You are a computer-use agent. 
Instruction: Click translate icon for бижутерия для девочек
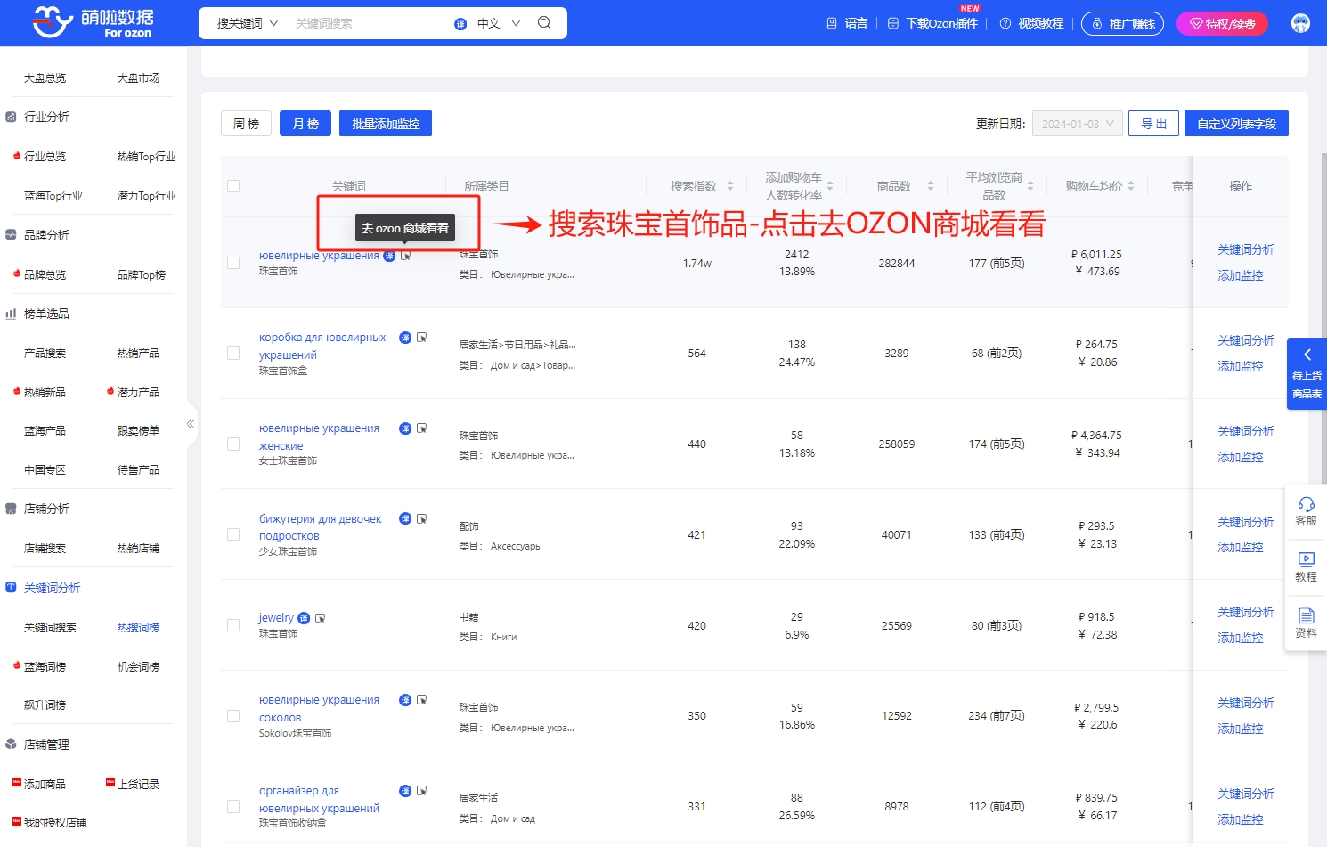click(x=405, y=518)
